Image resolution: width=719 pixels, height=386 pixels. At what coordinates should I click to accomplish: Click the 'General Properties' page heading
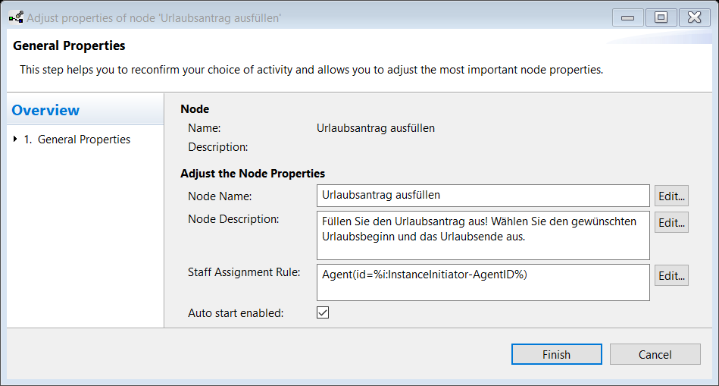[69, 46]
